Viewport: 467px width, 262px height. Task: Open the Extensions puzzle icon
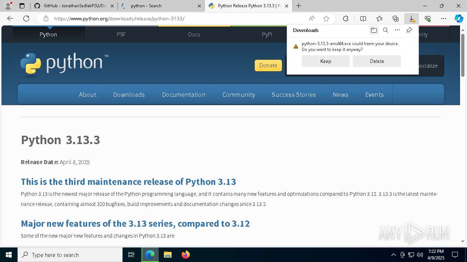(x=346, y=19)
